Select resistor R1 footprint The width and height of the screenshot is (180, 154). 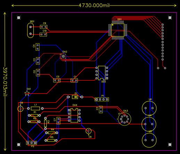point(34,115)
